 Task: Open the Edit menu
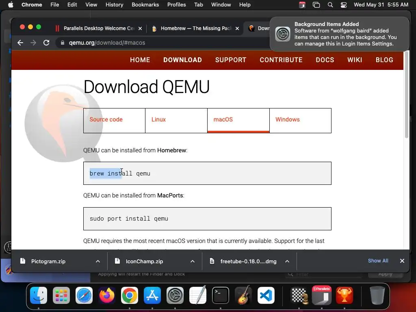click(x=72, y=5)
